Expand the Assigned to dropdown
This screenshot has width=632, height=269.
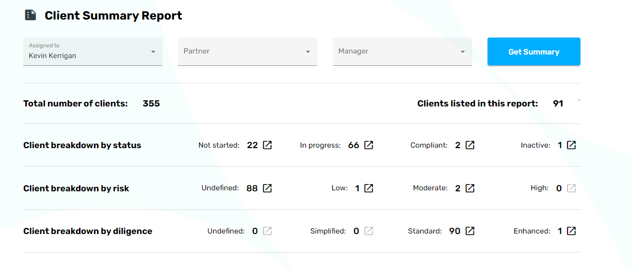[x=153, y=52]
